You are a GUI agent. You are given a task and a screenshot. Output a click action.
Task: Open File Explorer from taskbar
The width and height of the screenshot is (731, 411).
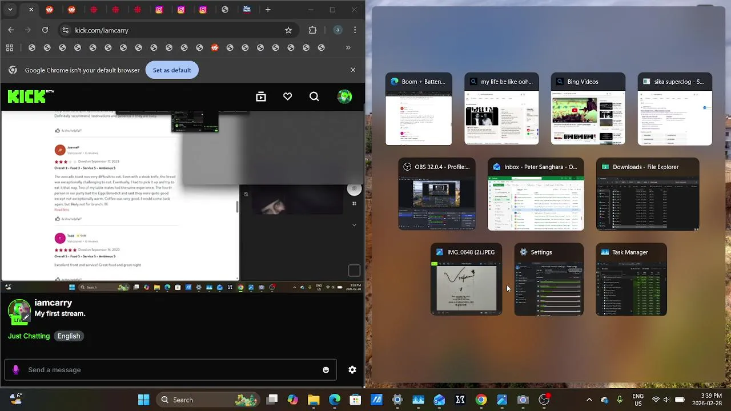pos(314,400)
